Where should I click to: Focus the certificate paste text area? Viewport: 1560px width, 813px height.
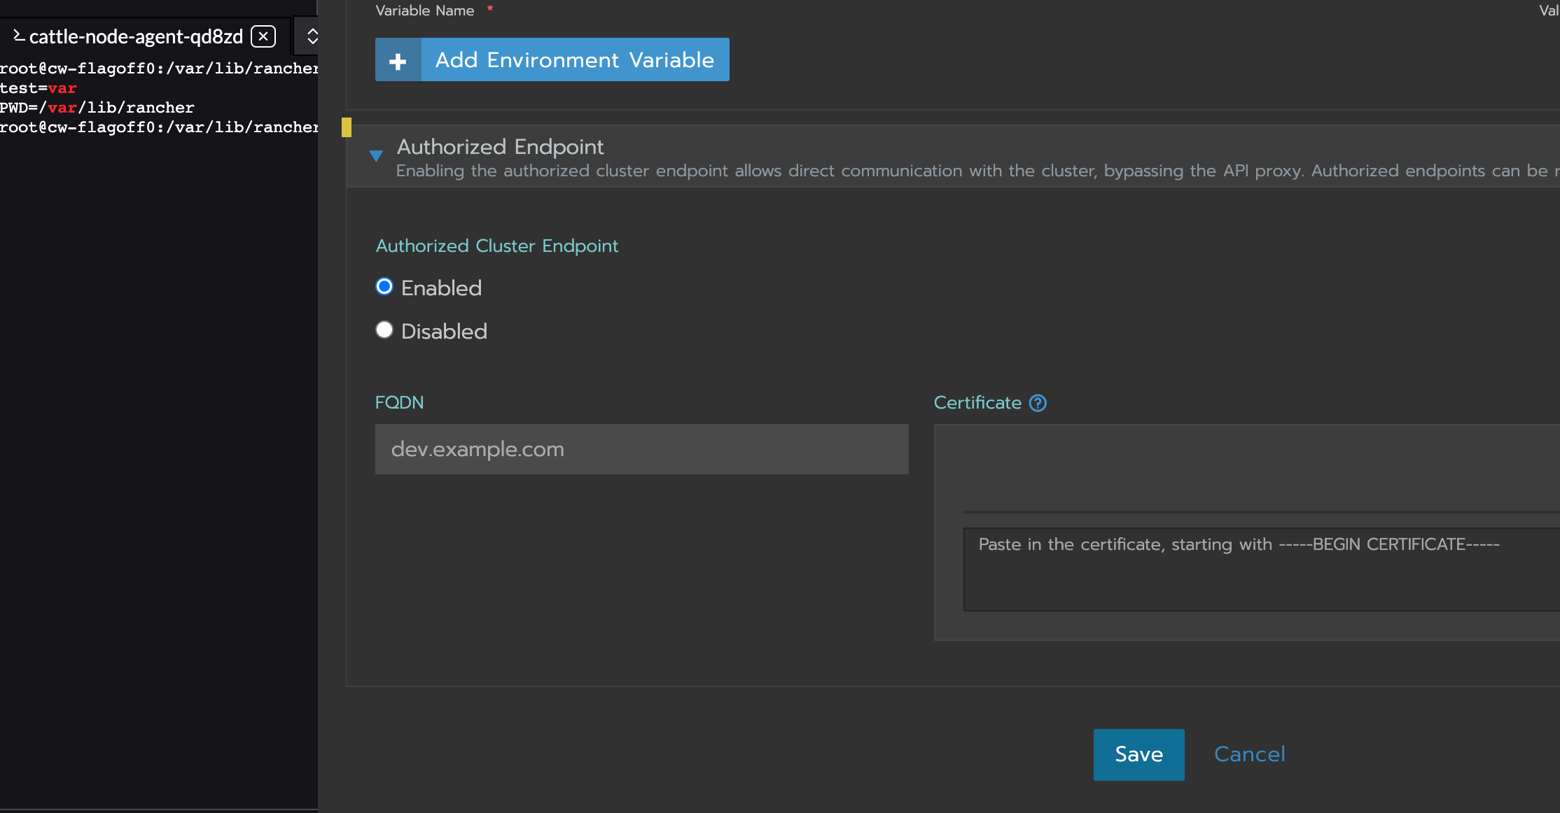(x=1260, y=569)
